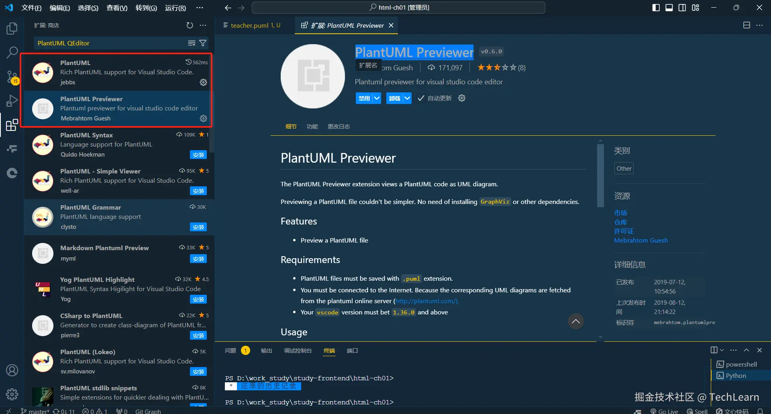771x414 pixels.
Task: Click the 禁用 (disable) extension button
Action: [364, 98]
